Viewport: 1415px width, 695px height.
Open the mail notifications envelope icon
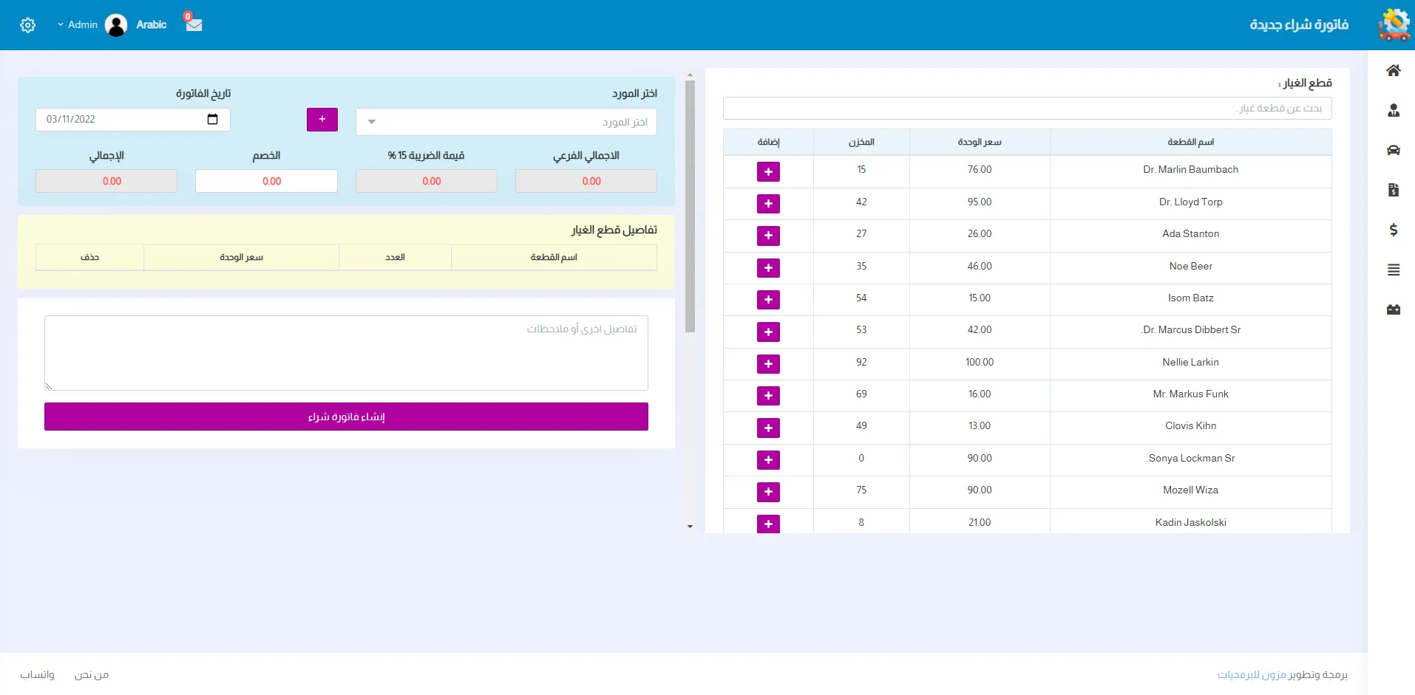pyautogui.click(x=194, y=24)
